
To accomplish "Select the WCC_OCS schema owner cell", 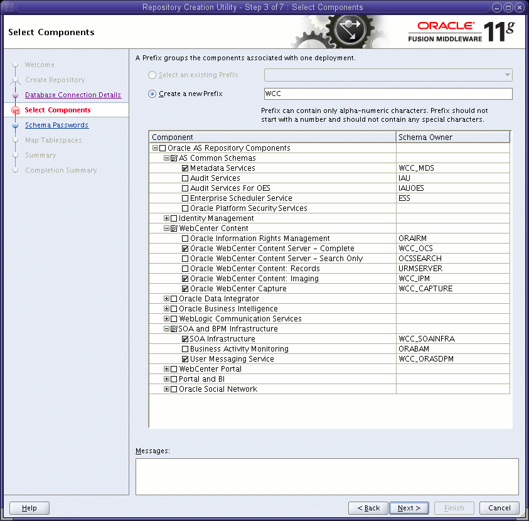I will pyautogui.click(x=452, y=249).
